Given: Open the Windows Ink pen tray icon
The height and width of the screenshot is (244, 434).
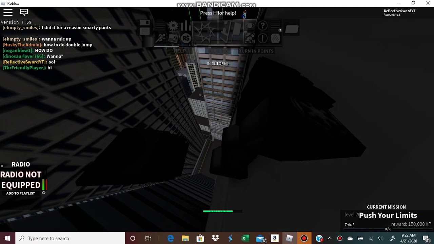Looking at the screenshot, I should click(392, 238).
